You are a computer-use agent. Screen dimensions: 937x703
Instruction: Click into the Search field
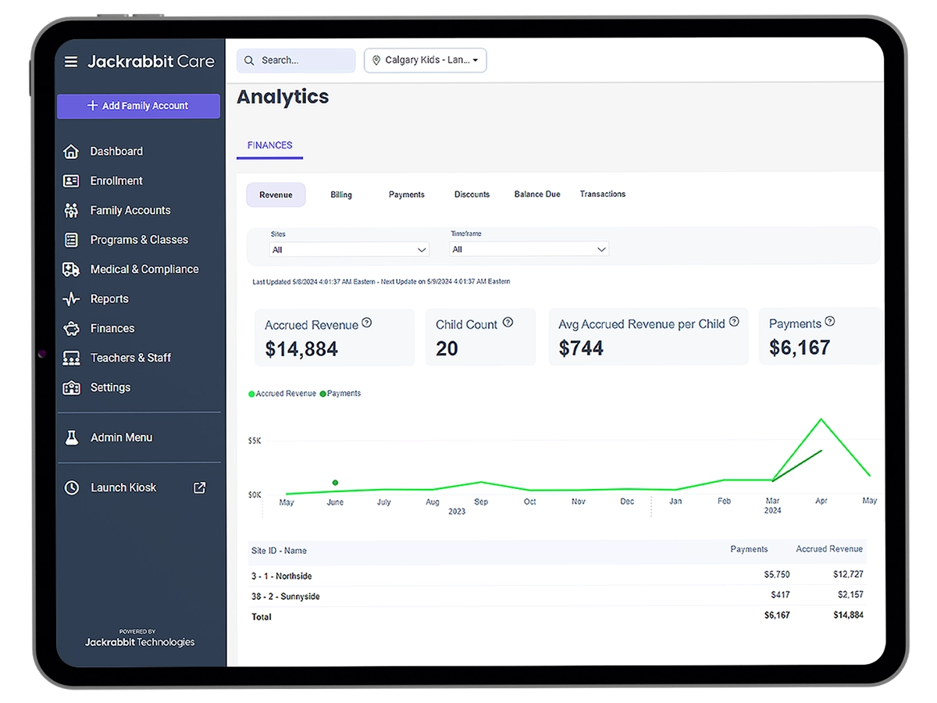pyautogui.click(x=296, y=60)
